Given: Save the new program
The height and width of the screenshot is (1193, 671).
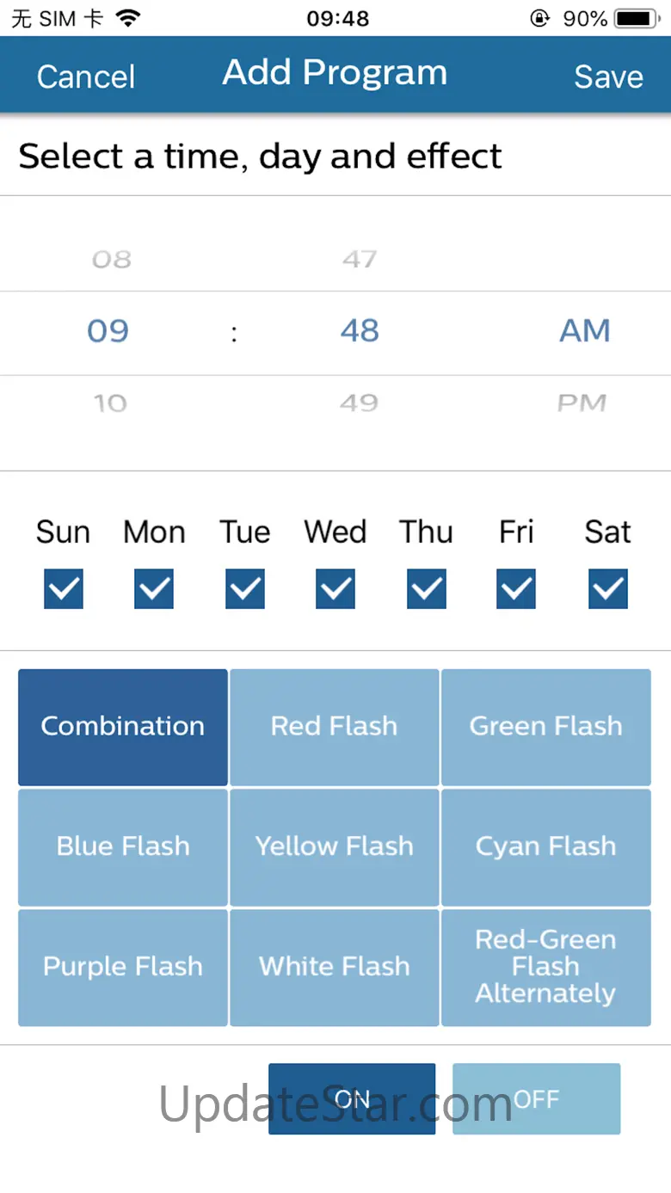Looking at the screenshot, I should (x=608, y=77).
